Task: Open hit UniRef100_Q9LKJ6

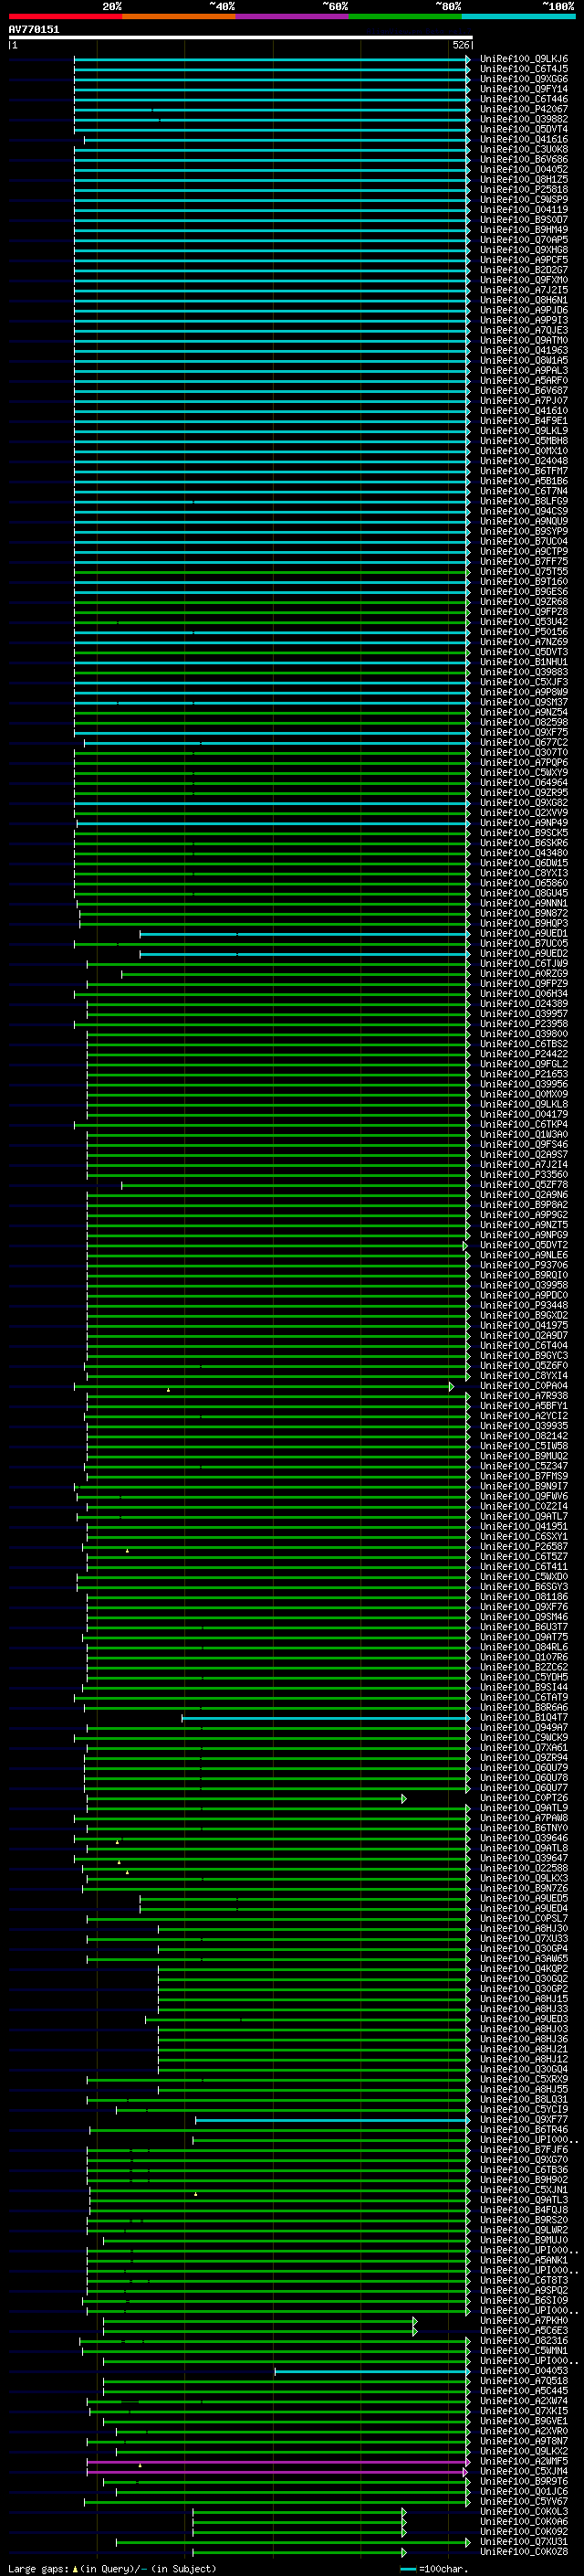Action: point(524,59)
